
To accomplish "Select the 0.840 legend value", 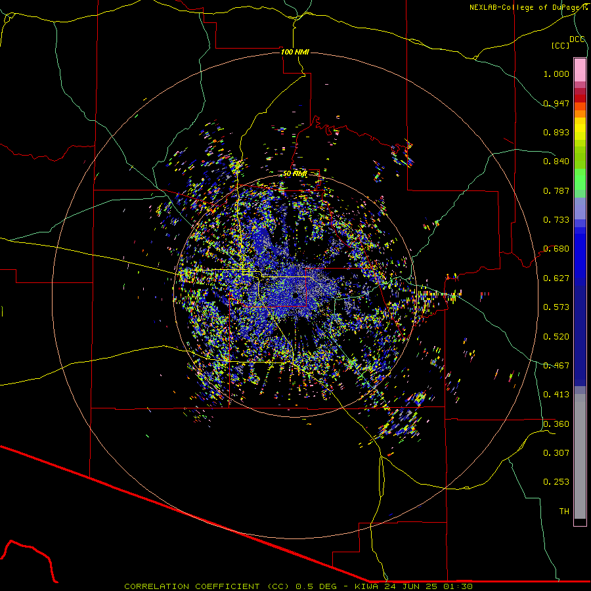I will coord(556,162).
